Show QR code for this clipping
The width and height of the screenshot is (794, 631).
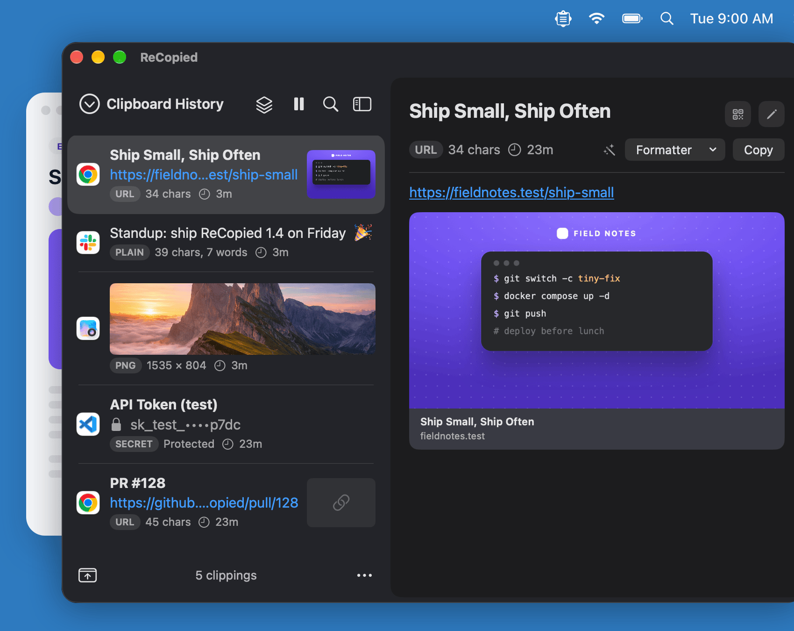pos(738,114)
